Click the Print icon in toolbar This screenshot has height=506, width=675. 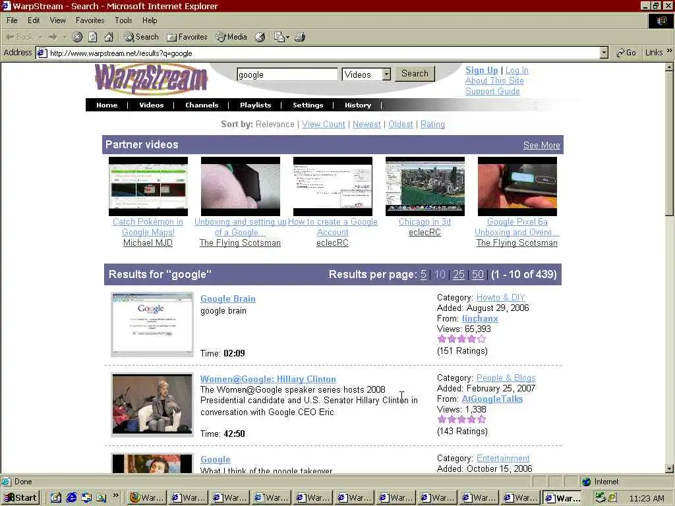300,37
